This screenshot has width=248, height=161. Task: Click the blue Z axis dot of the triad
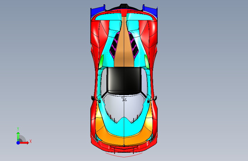(x=18, y=143)
